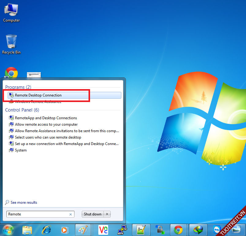
Task: Expand the shut down options arrow
Action: [x=107, y=214]
